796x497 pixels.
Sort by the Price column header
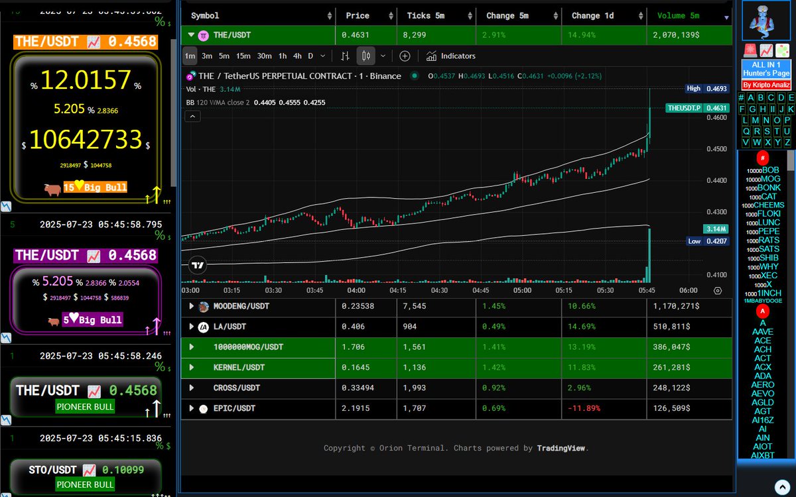(x=366, y=15)
